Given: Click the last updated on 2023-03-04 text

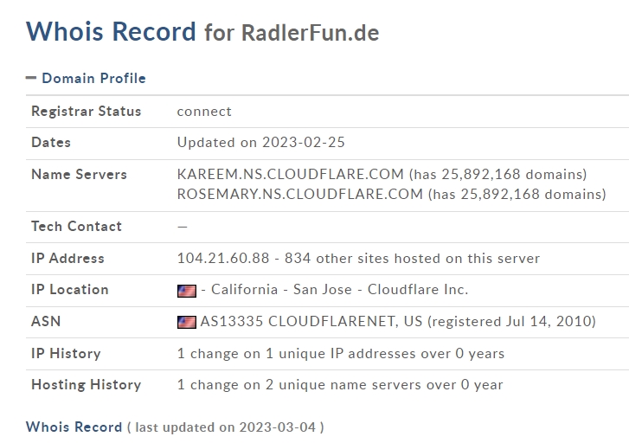Looking at the screenshot, I should 225,427.
